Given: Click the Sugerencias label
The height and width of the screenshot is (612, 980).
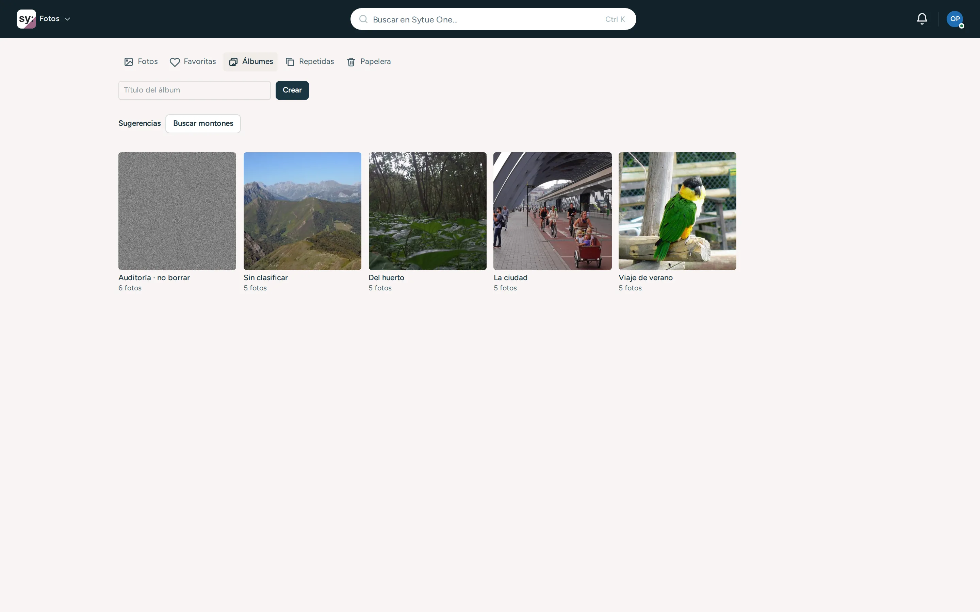Looking at the screenshot, I should coord(139,123).
